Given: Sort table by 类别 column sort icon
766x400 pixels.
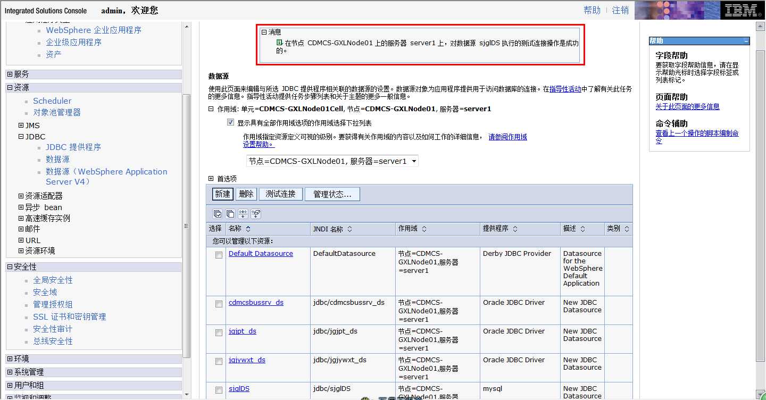Looking at the screenshot, I should coord(627,229).
